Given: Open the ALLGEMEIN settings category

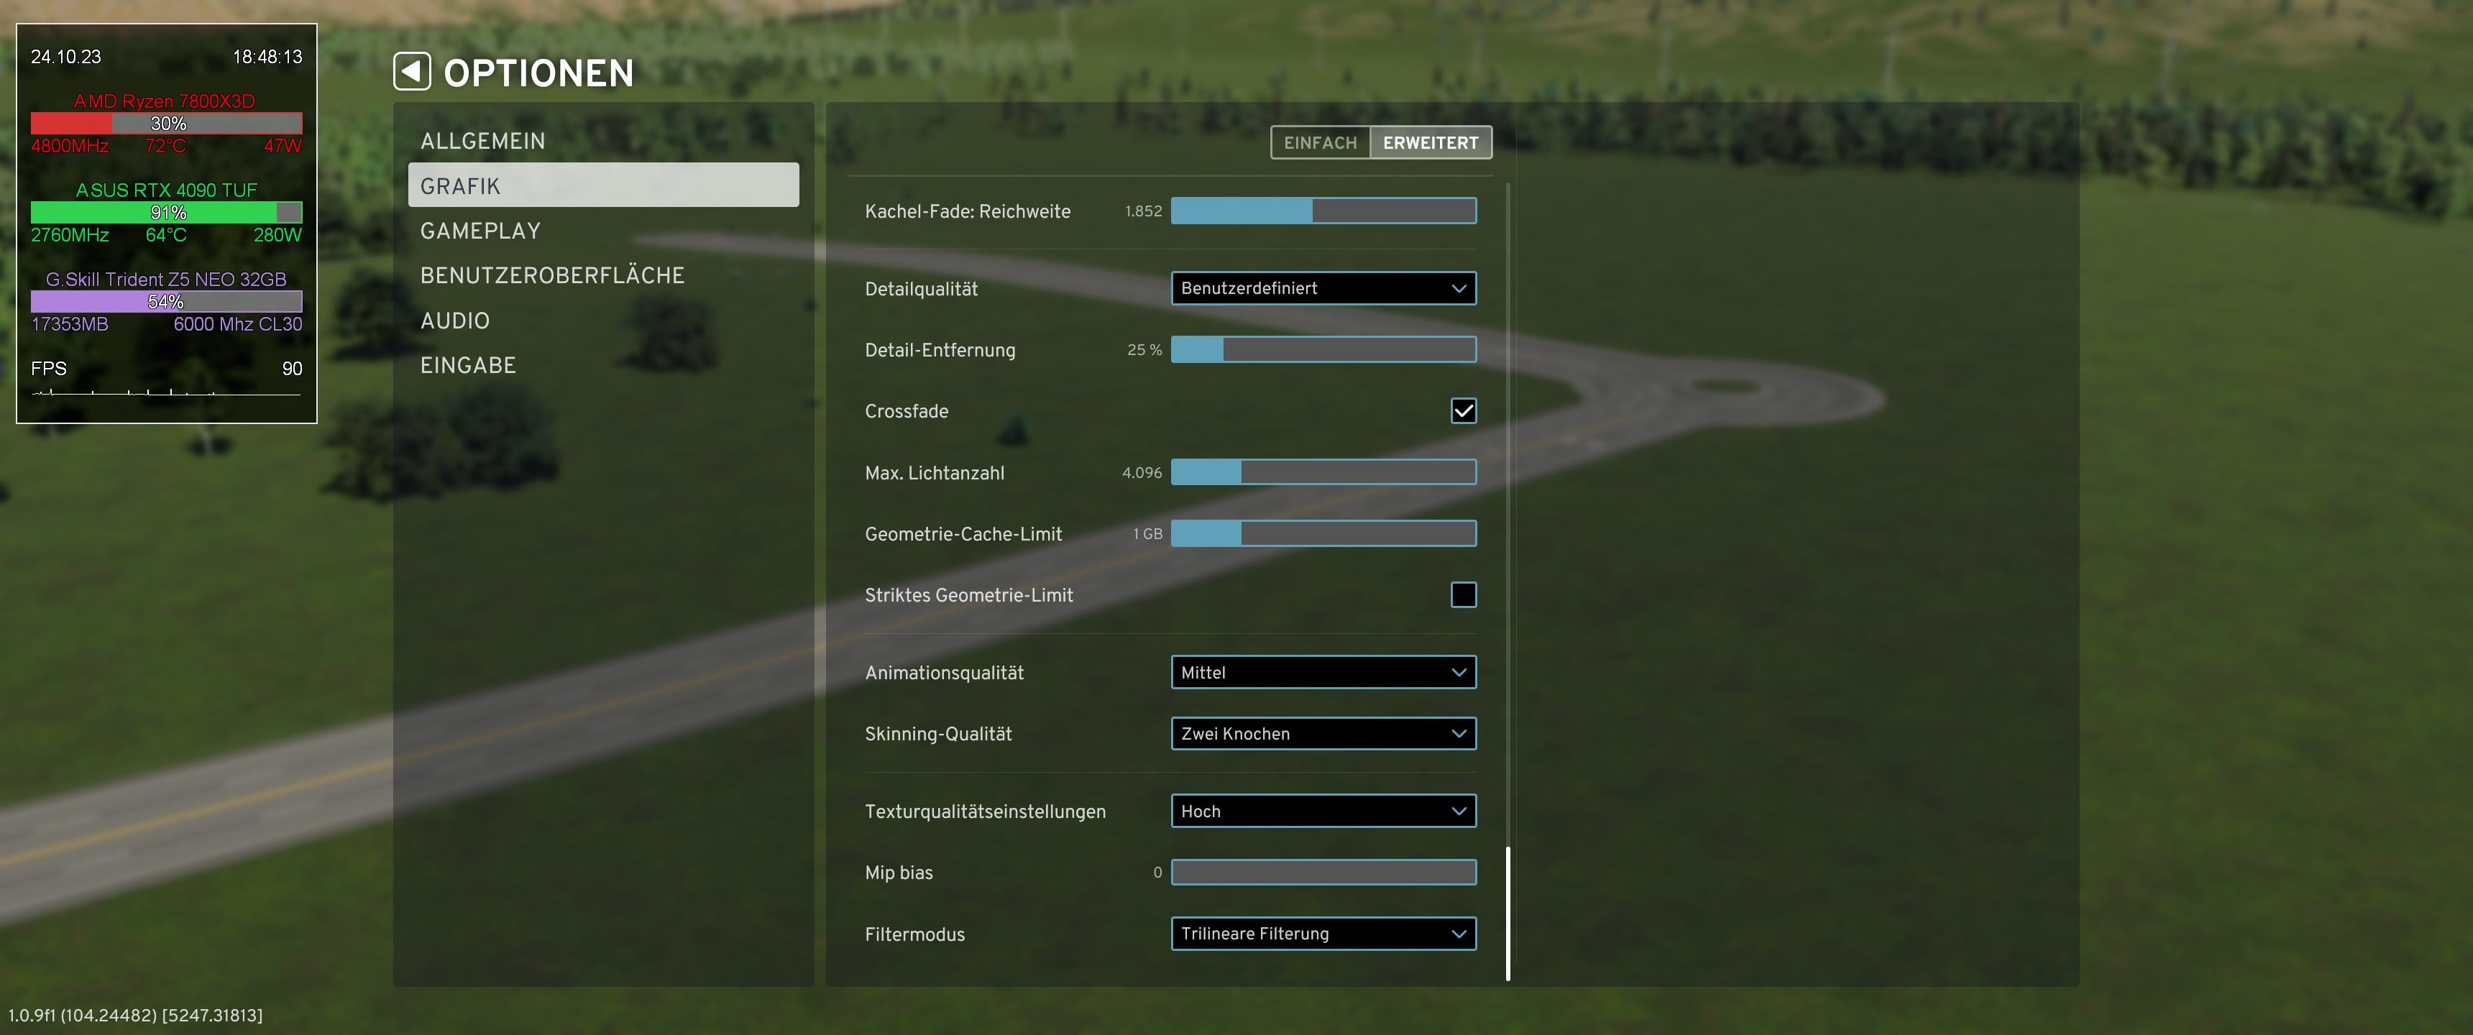Looking at the screenshot, I should [x=603, y=141].
